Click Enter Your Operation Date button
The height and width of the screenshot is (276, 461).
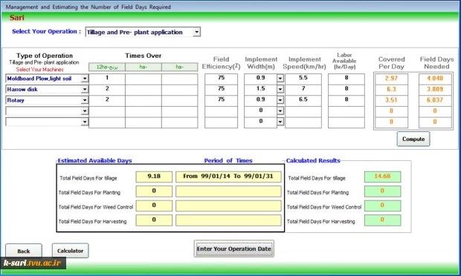pos(234,249)
